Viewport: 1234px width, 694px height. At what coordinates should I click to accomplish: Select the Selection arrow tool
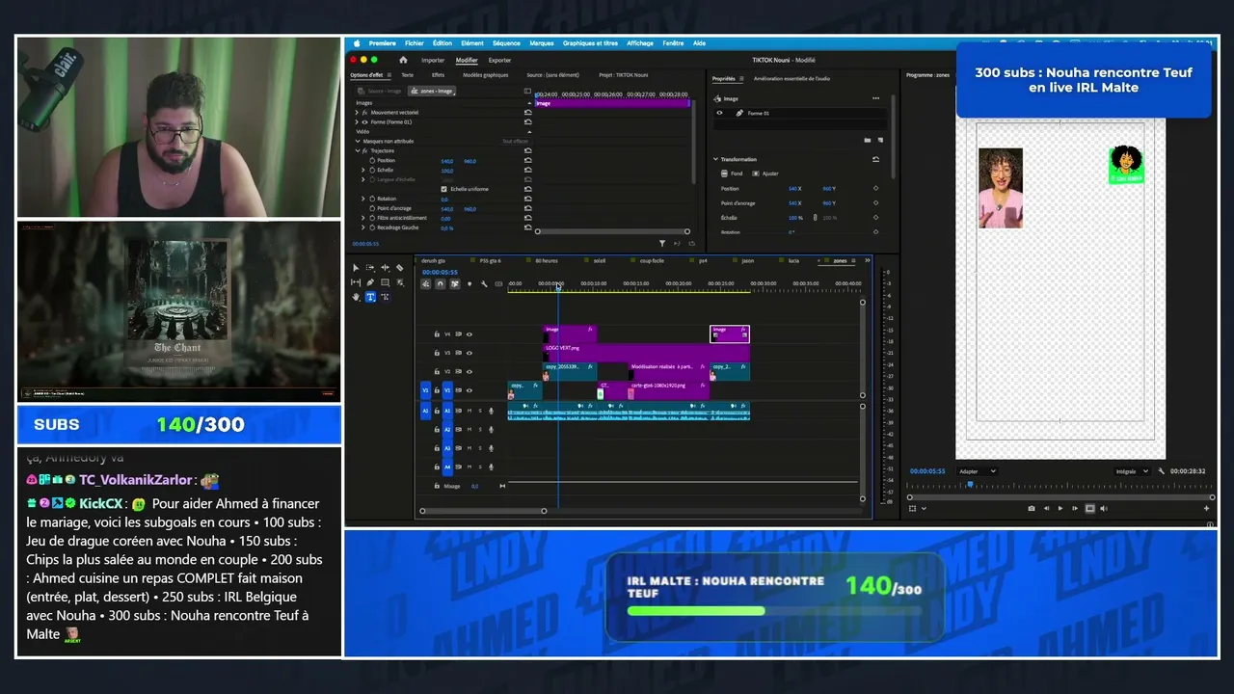tap(356, 268)
